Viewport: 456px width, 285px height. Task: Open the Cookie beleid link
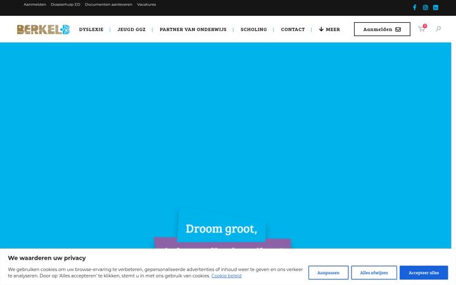click(226, 275)
